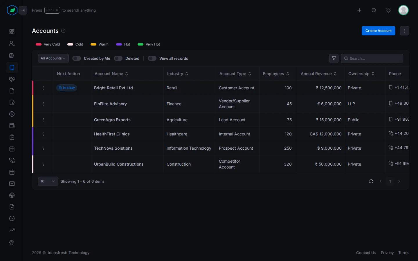Click the Very Hot green legend swatch
The image size is (418, 261).
140,44
